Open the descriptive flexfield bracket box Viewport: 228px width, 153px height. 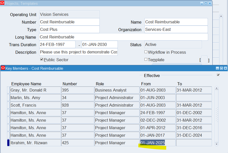204,60
